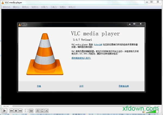
Task: Open the 视图(I) menu
Action: point(63,7)
